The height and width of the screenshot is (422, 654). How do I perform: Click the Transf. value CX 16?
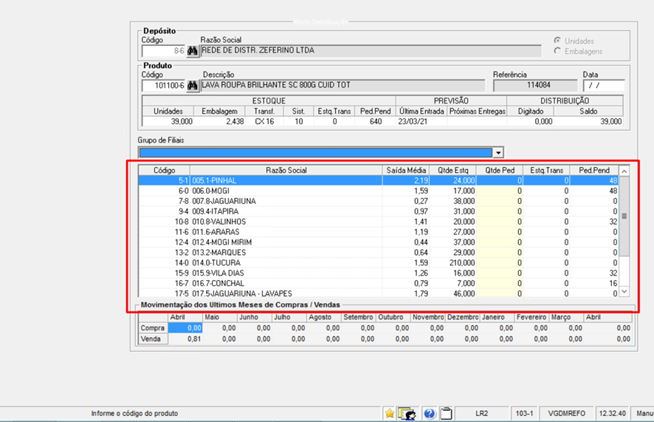coord(264,121)
